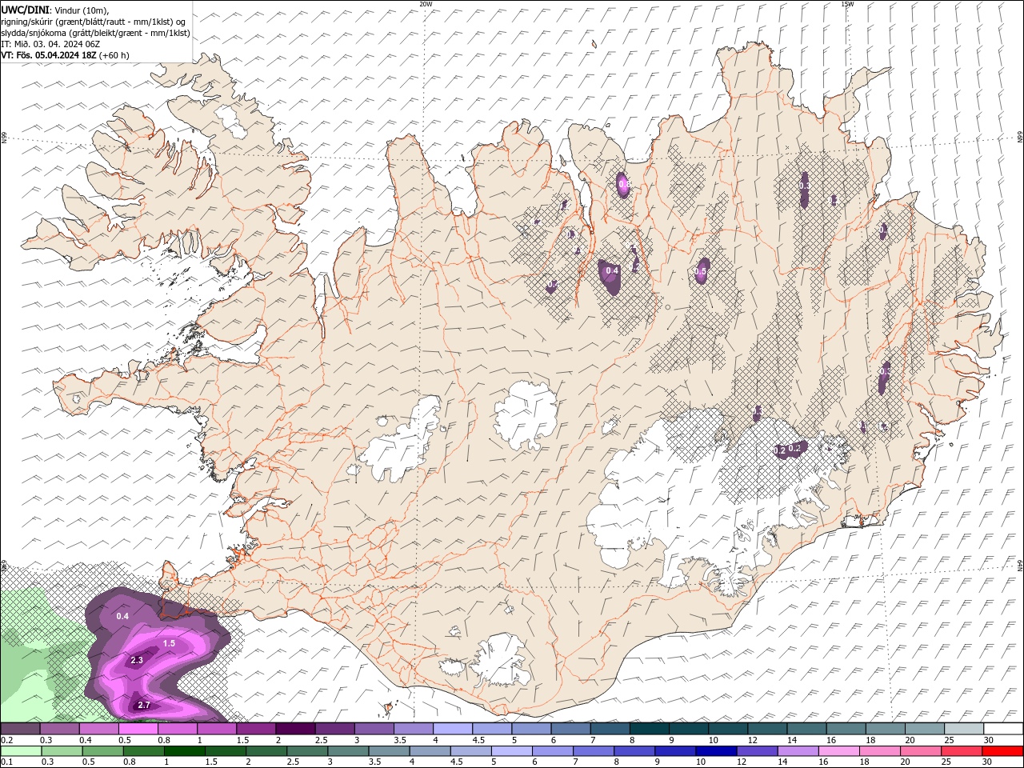Viewport: 1024px width, 768px height.
Task: Click the 2.7 value in the offshore snow area
Action: tap(144, 705)
